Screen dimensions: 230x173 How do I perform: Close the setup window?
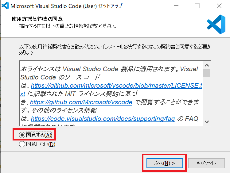(219, 6)
